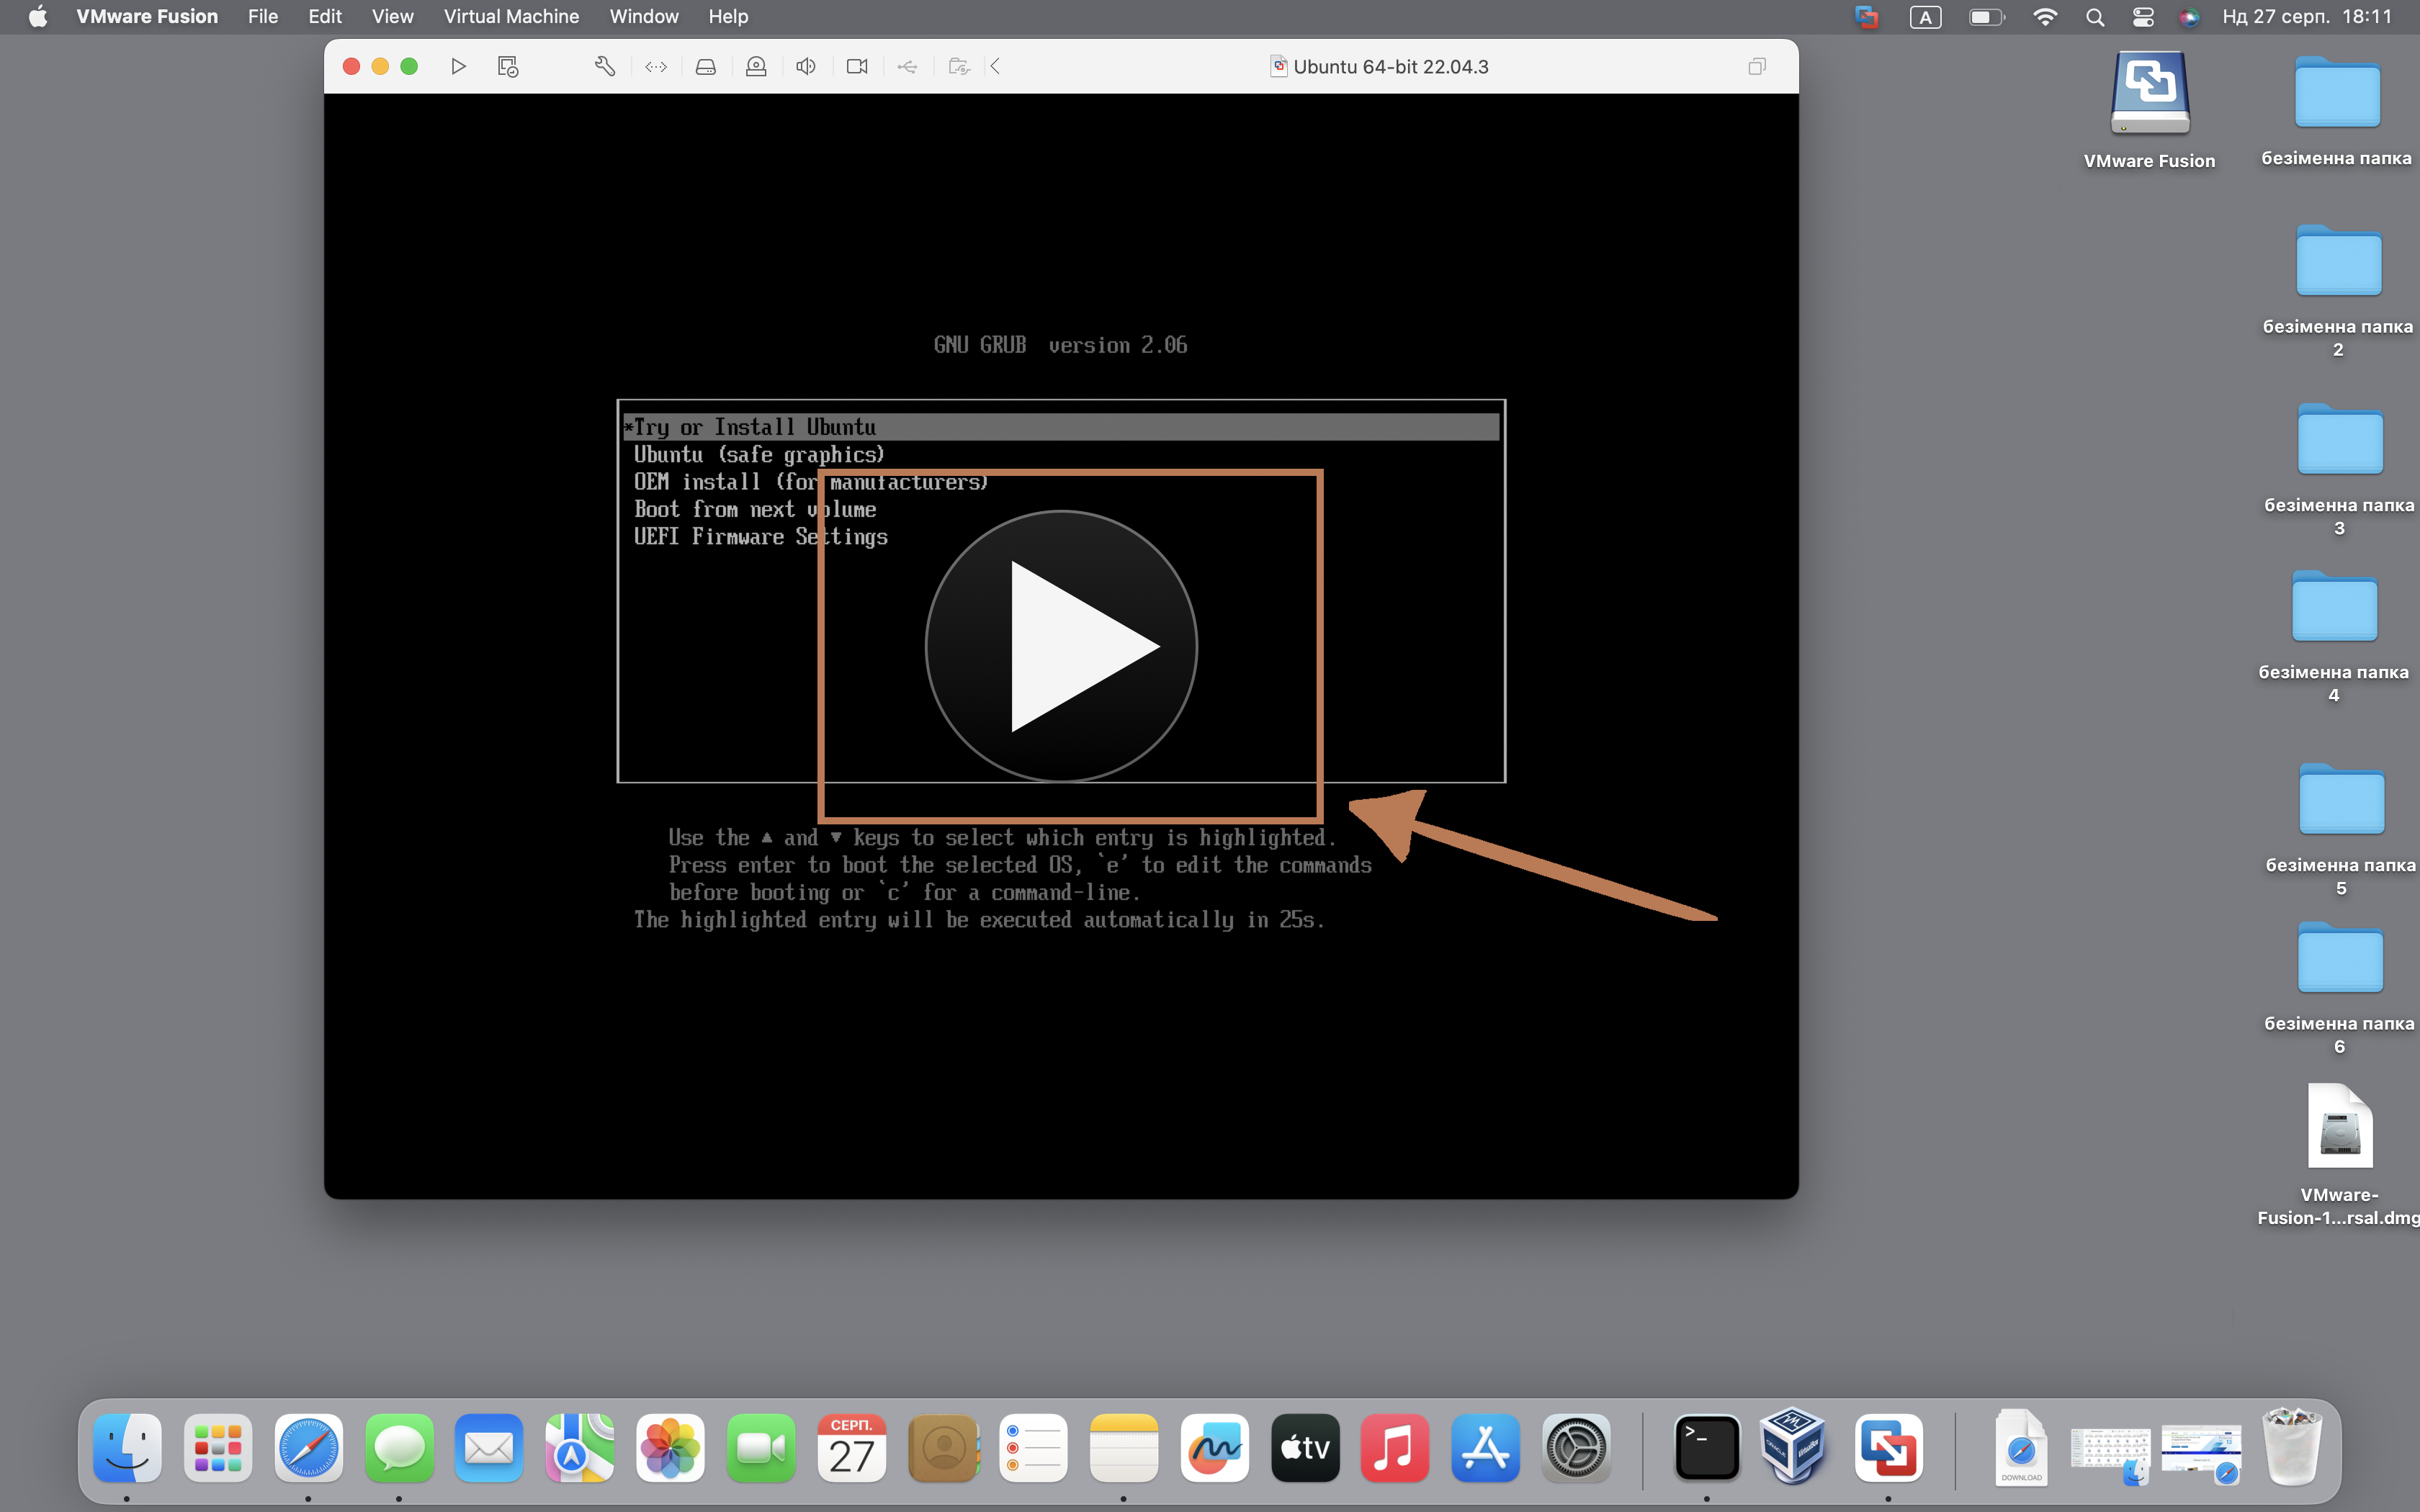The width and height of the screenshot is (2420, 1512).
Task: Select the VMware-Fusion dmg file on desktop
Action: click(2339, 1127)
